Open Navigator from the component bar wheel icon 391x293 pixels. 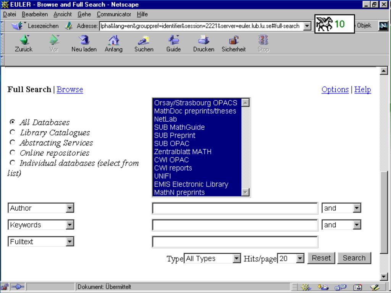[306, 287]
